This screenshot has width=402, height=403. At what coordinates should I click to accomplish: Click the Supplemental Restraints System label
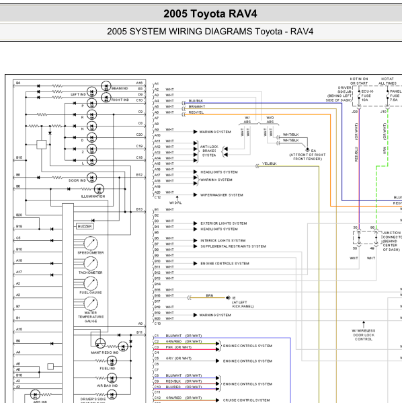[233, 246]
